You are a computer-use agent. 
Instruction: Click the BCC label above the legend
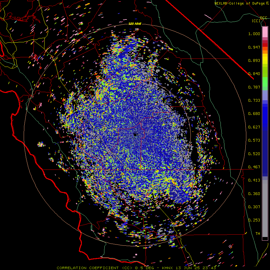[264, 18]
